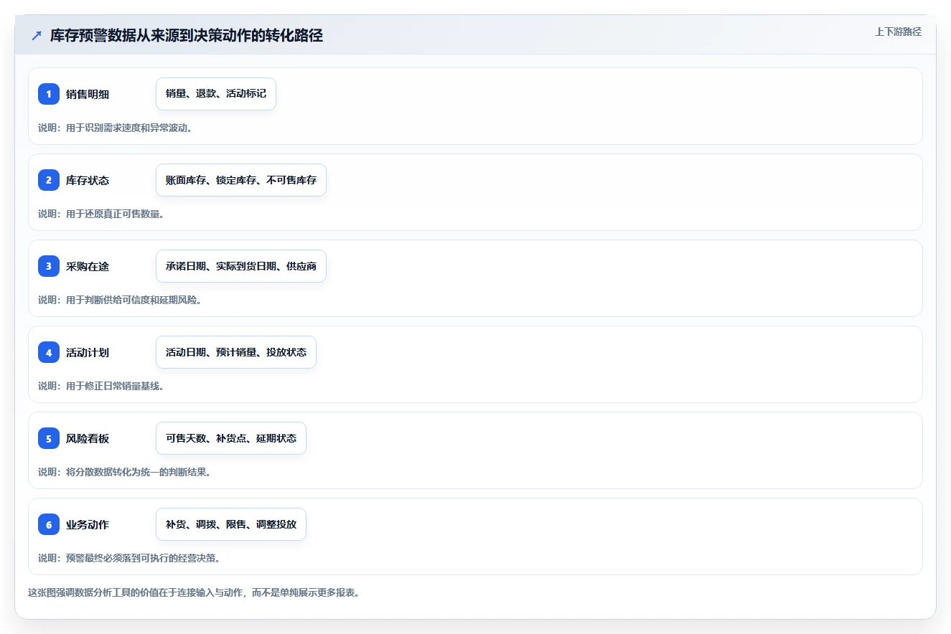This screenshot has width=951, height=634.
Task: Click step number badge 6 for 业务动作
Action: 49,524
